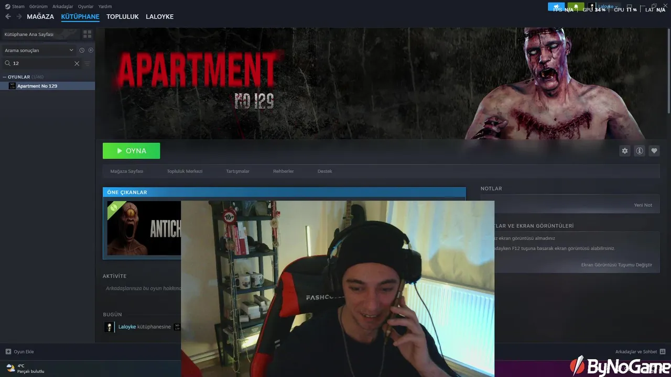Screen dimensions: 671x377
Task: Sort by recent activity clock icon
Action: (x=82, y=50)
